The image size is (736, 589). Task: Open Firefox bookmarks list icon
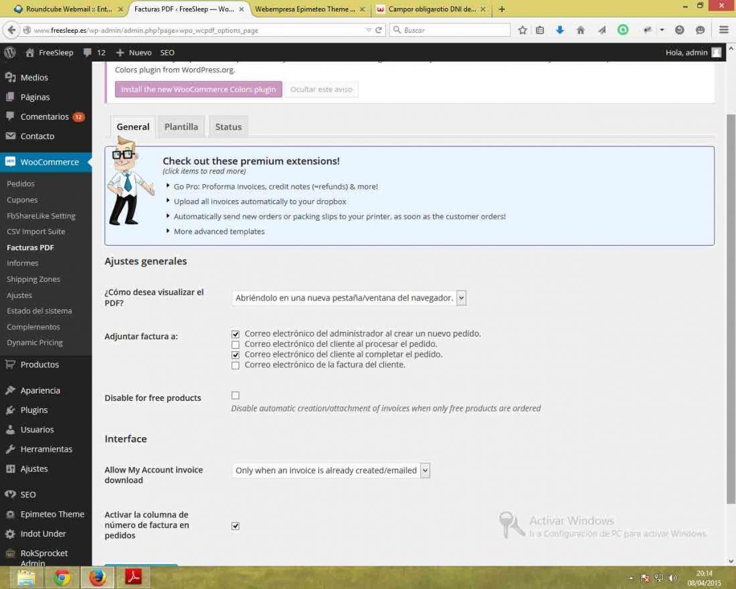pyautogui.click(x=540, y=30)
